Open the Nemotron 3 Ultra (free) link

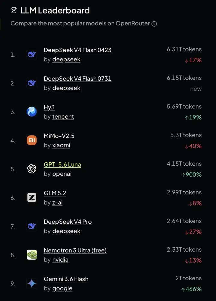pyautogui.click(x=75, y=250)
